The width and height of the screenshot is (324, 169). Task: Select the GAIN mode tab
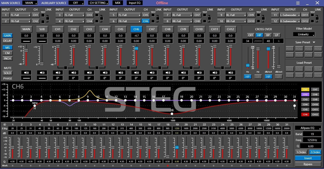coord(7,36)
